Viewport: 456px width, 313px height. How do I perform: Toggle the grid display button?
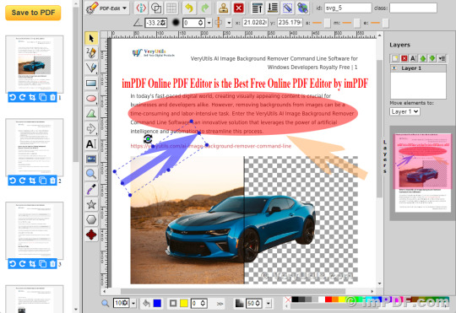171,8
